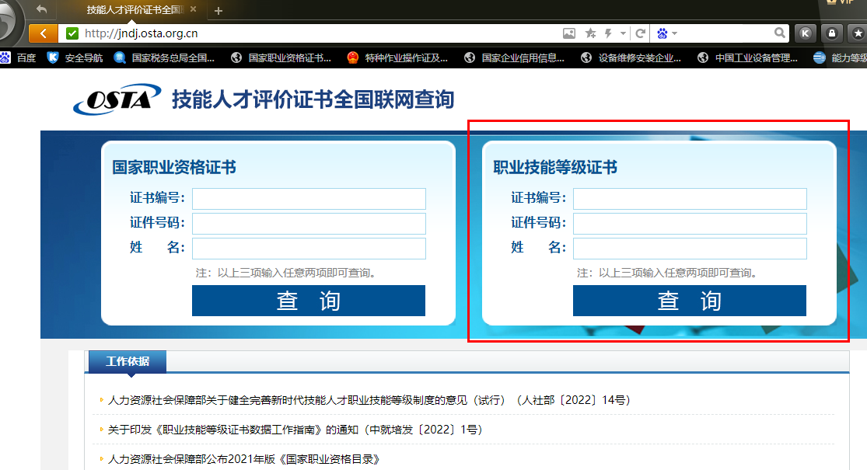Click the 安全导航 bookmark shield icon
Image resolution: width=867 pixels, height=470 pixels.
[53, 57]
